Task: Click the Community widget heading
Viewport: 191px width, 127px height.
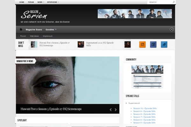Action: [x=131, y=59]
